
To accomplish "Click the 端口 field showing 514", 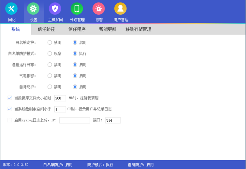I will point(113,120).
